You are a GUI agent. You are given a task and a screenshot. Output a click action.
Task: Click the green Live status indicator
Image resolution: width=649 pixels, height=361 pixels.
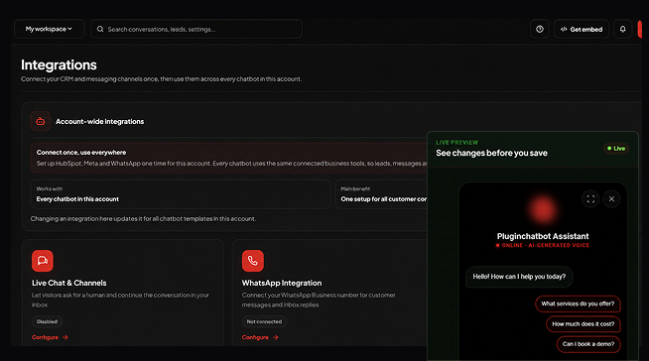click(x=616, y=149)
